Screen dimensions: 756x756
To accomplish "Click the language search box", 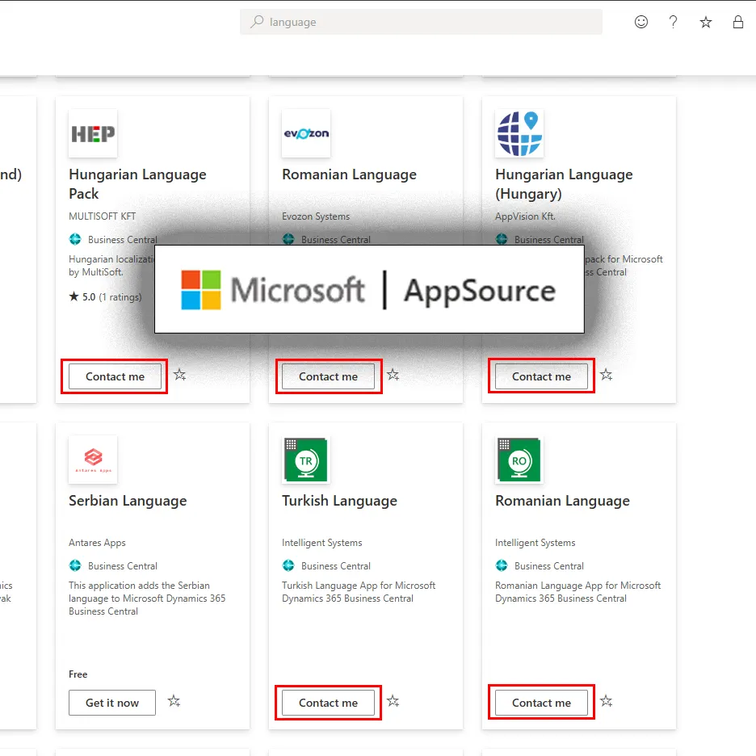I will tap(421, 22).
